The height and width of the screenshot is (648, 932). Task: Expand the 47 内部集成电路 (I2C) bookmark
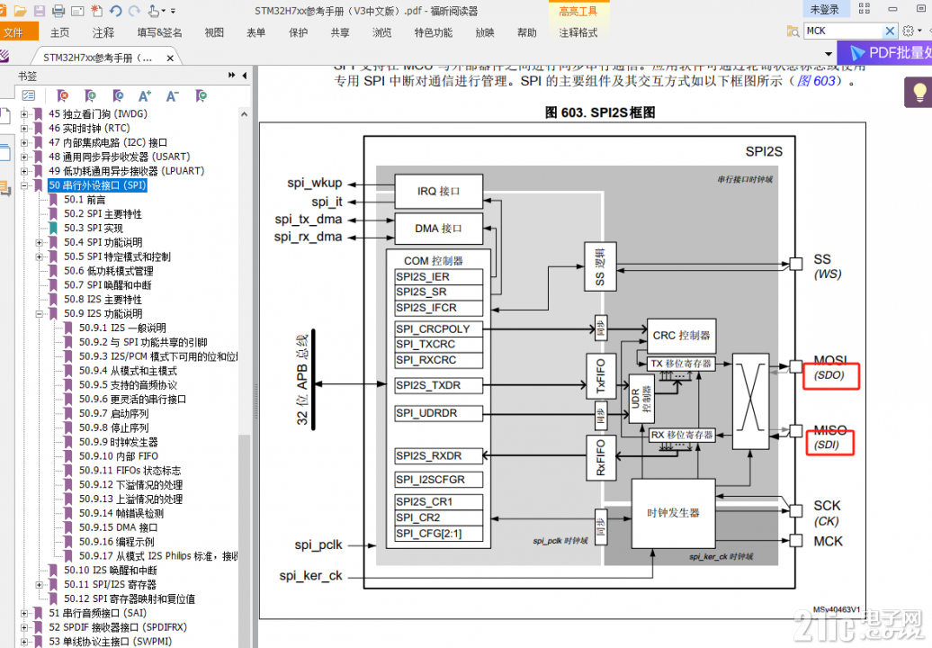(24, 143)
